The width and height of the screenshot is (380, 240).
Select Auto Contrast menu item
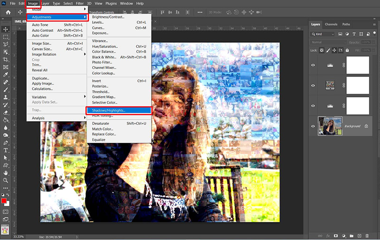click(57, 30)
